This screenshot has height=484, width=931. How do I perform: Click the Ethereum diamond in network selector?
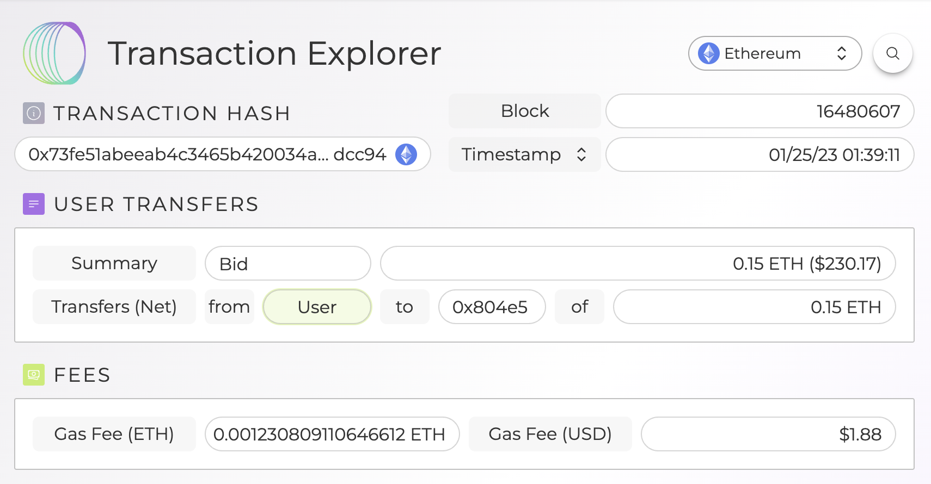[x=709, y=53]
